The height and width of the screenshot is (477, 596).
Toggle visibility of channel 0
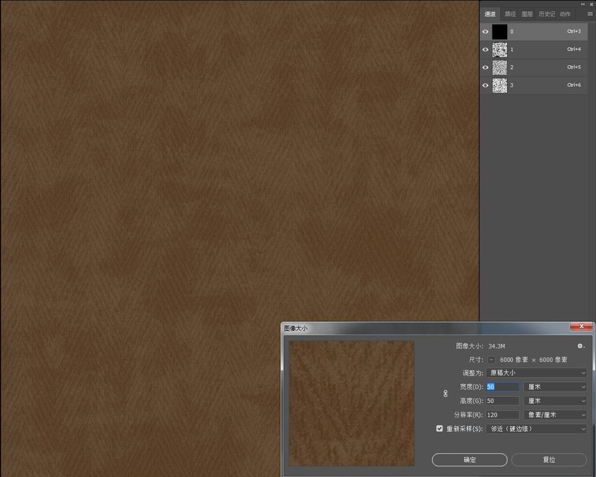[x=485, y=32]
